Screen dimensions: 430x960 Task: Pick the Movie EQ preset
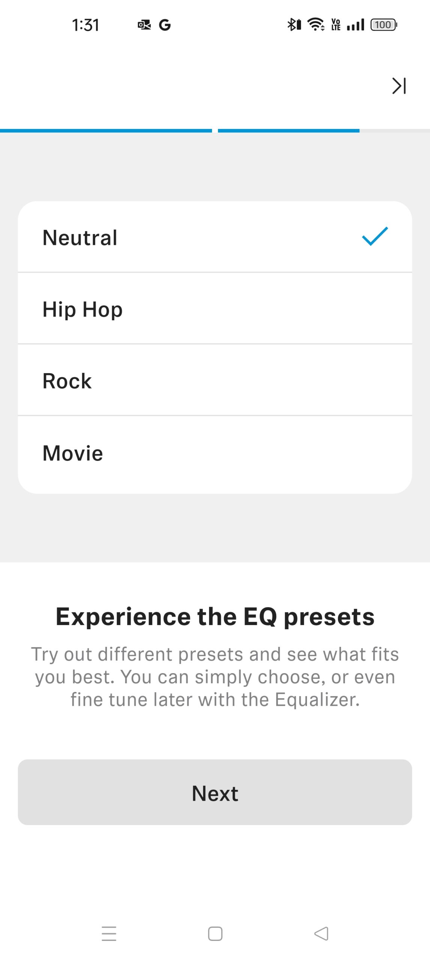[x=215, y=453]
